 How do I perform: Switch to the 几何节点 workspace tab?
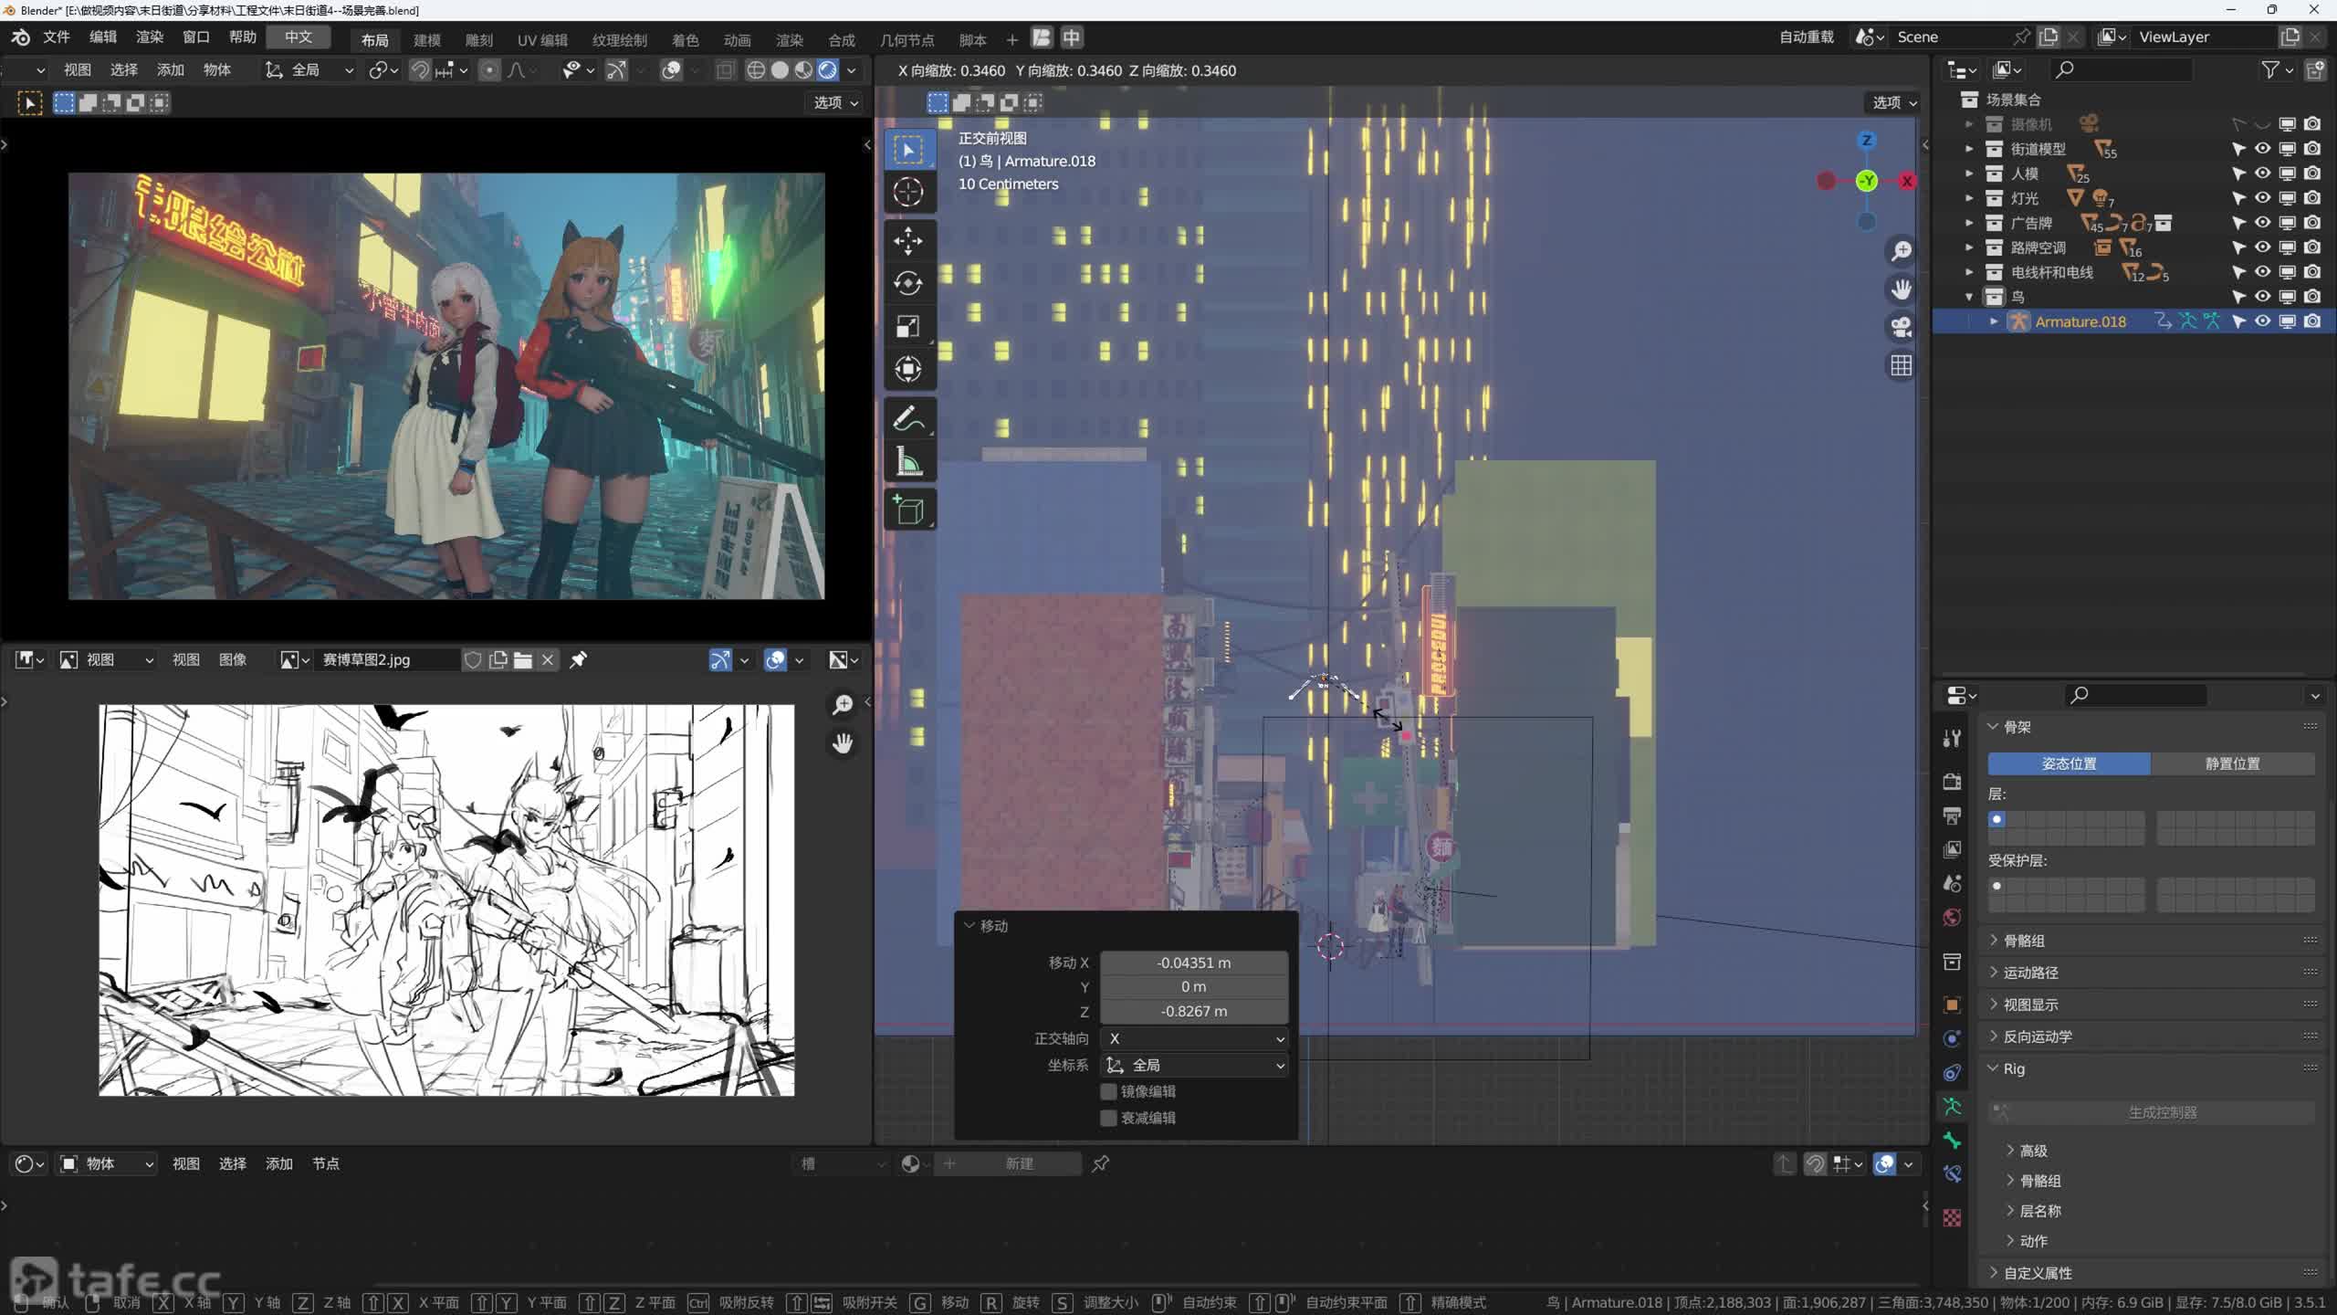point(907,39)
